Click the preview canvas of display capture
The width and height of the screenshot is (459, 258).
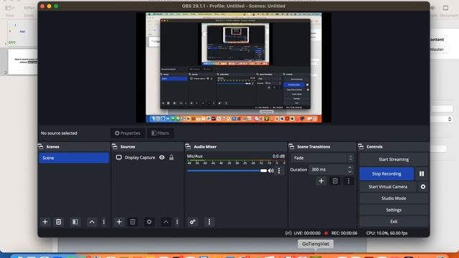click(234, 67)
